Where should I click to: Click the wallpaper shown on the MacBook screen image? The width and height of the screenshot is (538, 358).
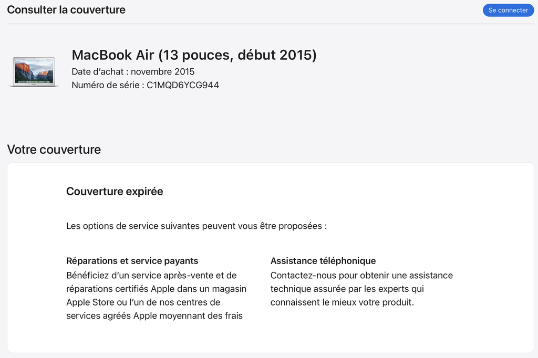tap(34, 71)
